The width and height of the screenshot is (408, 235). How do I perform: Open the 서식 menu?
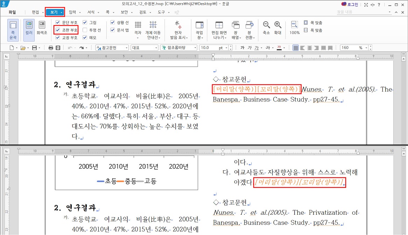pyautogui.click(x=91, y=12)
